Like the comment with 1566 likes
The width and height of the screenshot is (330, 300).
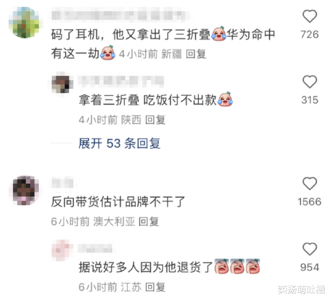[x=309, y=183]
